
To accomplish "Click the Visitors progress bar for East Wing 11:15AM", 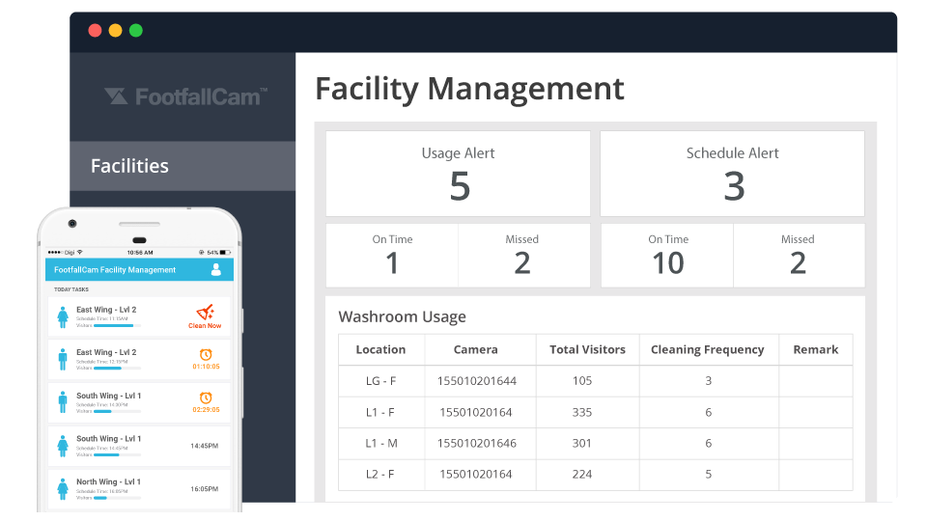I will 108,326.
